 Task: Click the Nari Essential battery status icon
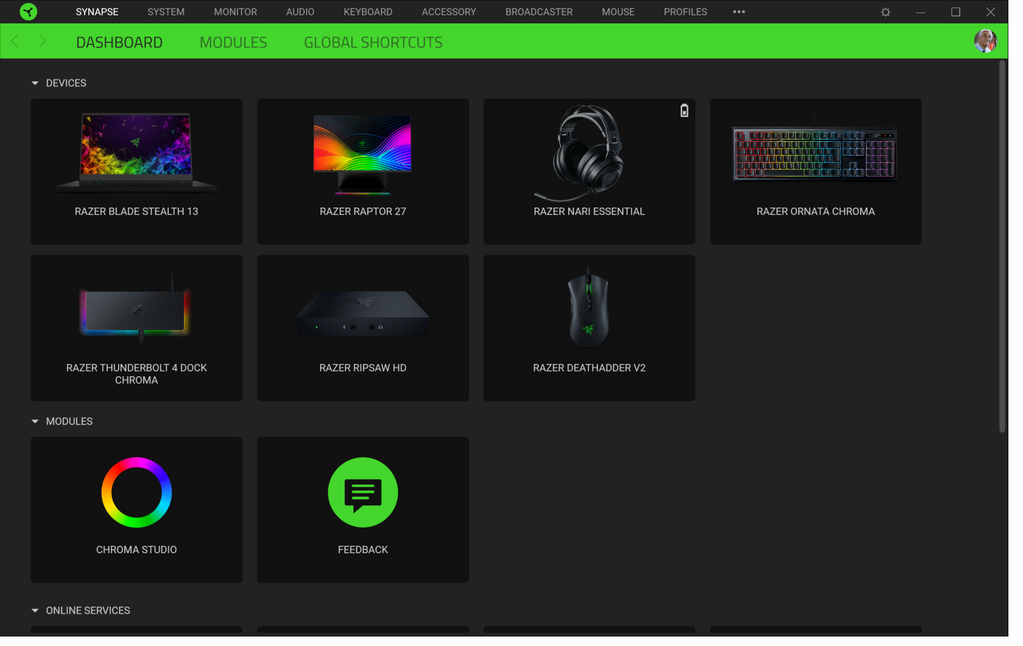point(684,110)
